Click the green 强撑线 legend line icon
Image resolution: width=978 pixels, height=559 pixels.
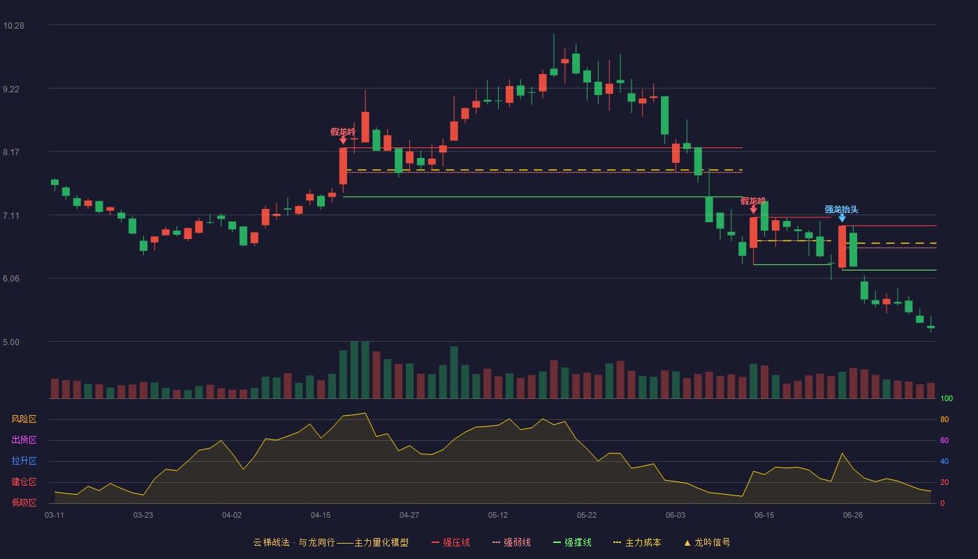click(557, 542)
